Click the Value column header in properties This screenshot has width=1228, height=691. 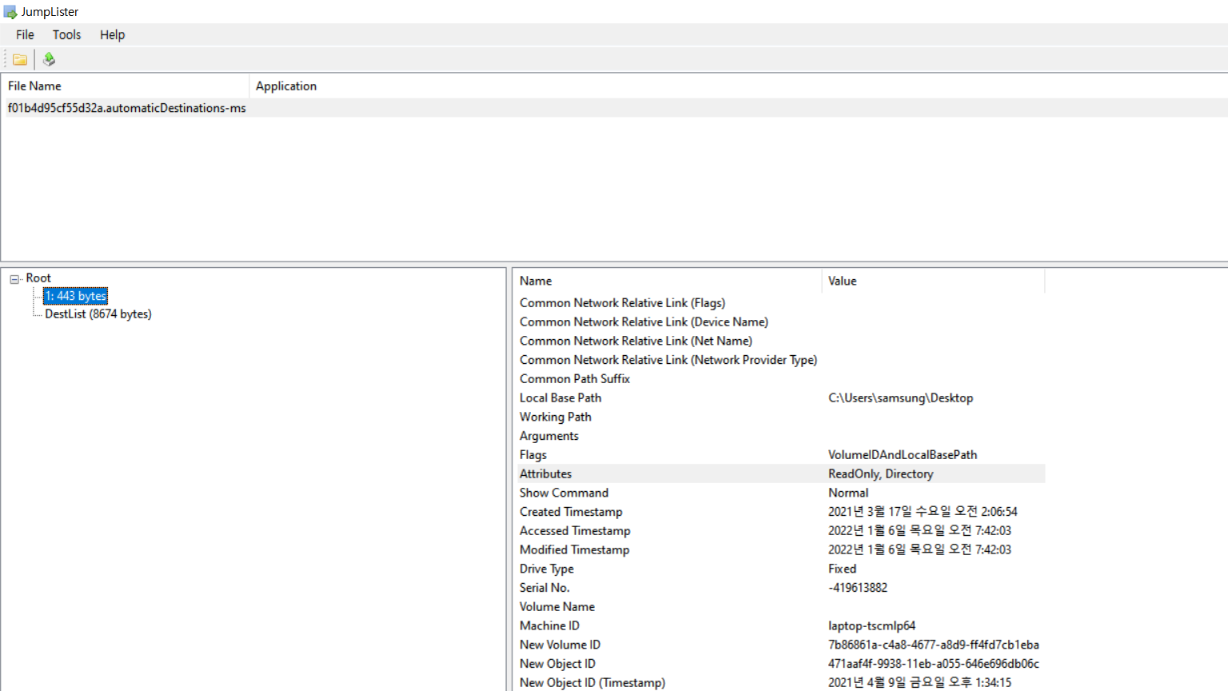pyautogui.click(x=933, y=282)
